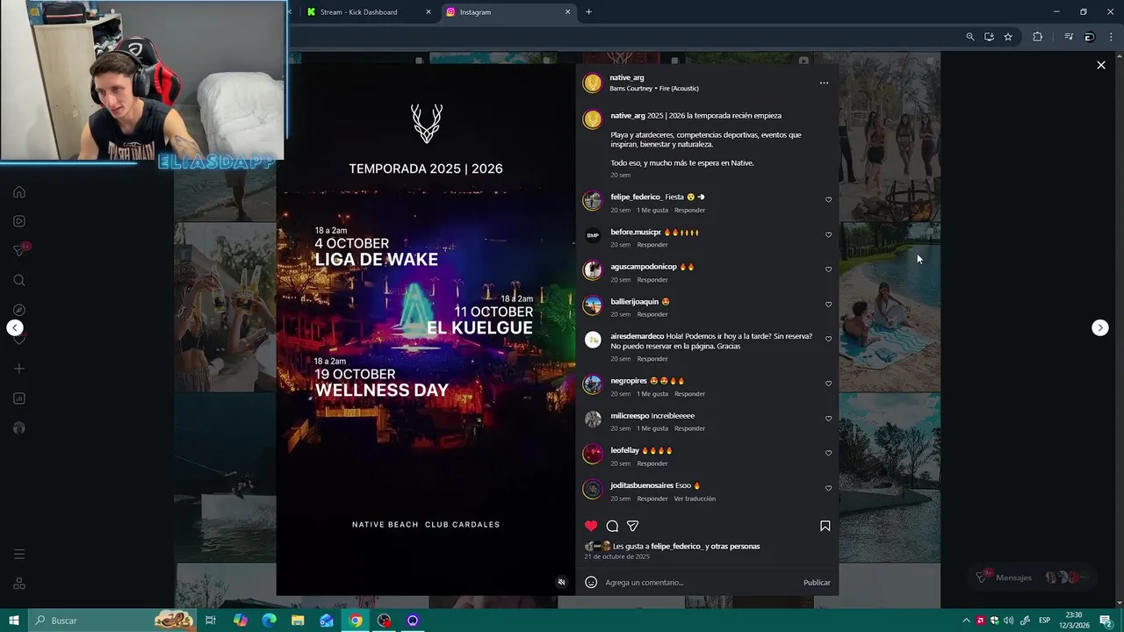Screen dimensions: 1124x632
Task: Share the post with the paper-plane icon
Action: (632, 526)
